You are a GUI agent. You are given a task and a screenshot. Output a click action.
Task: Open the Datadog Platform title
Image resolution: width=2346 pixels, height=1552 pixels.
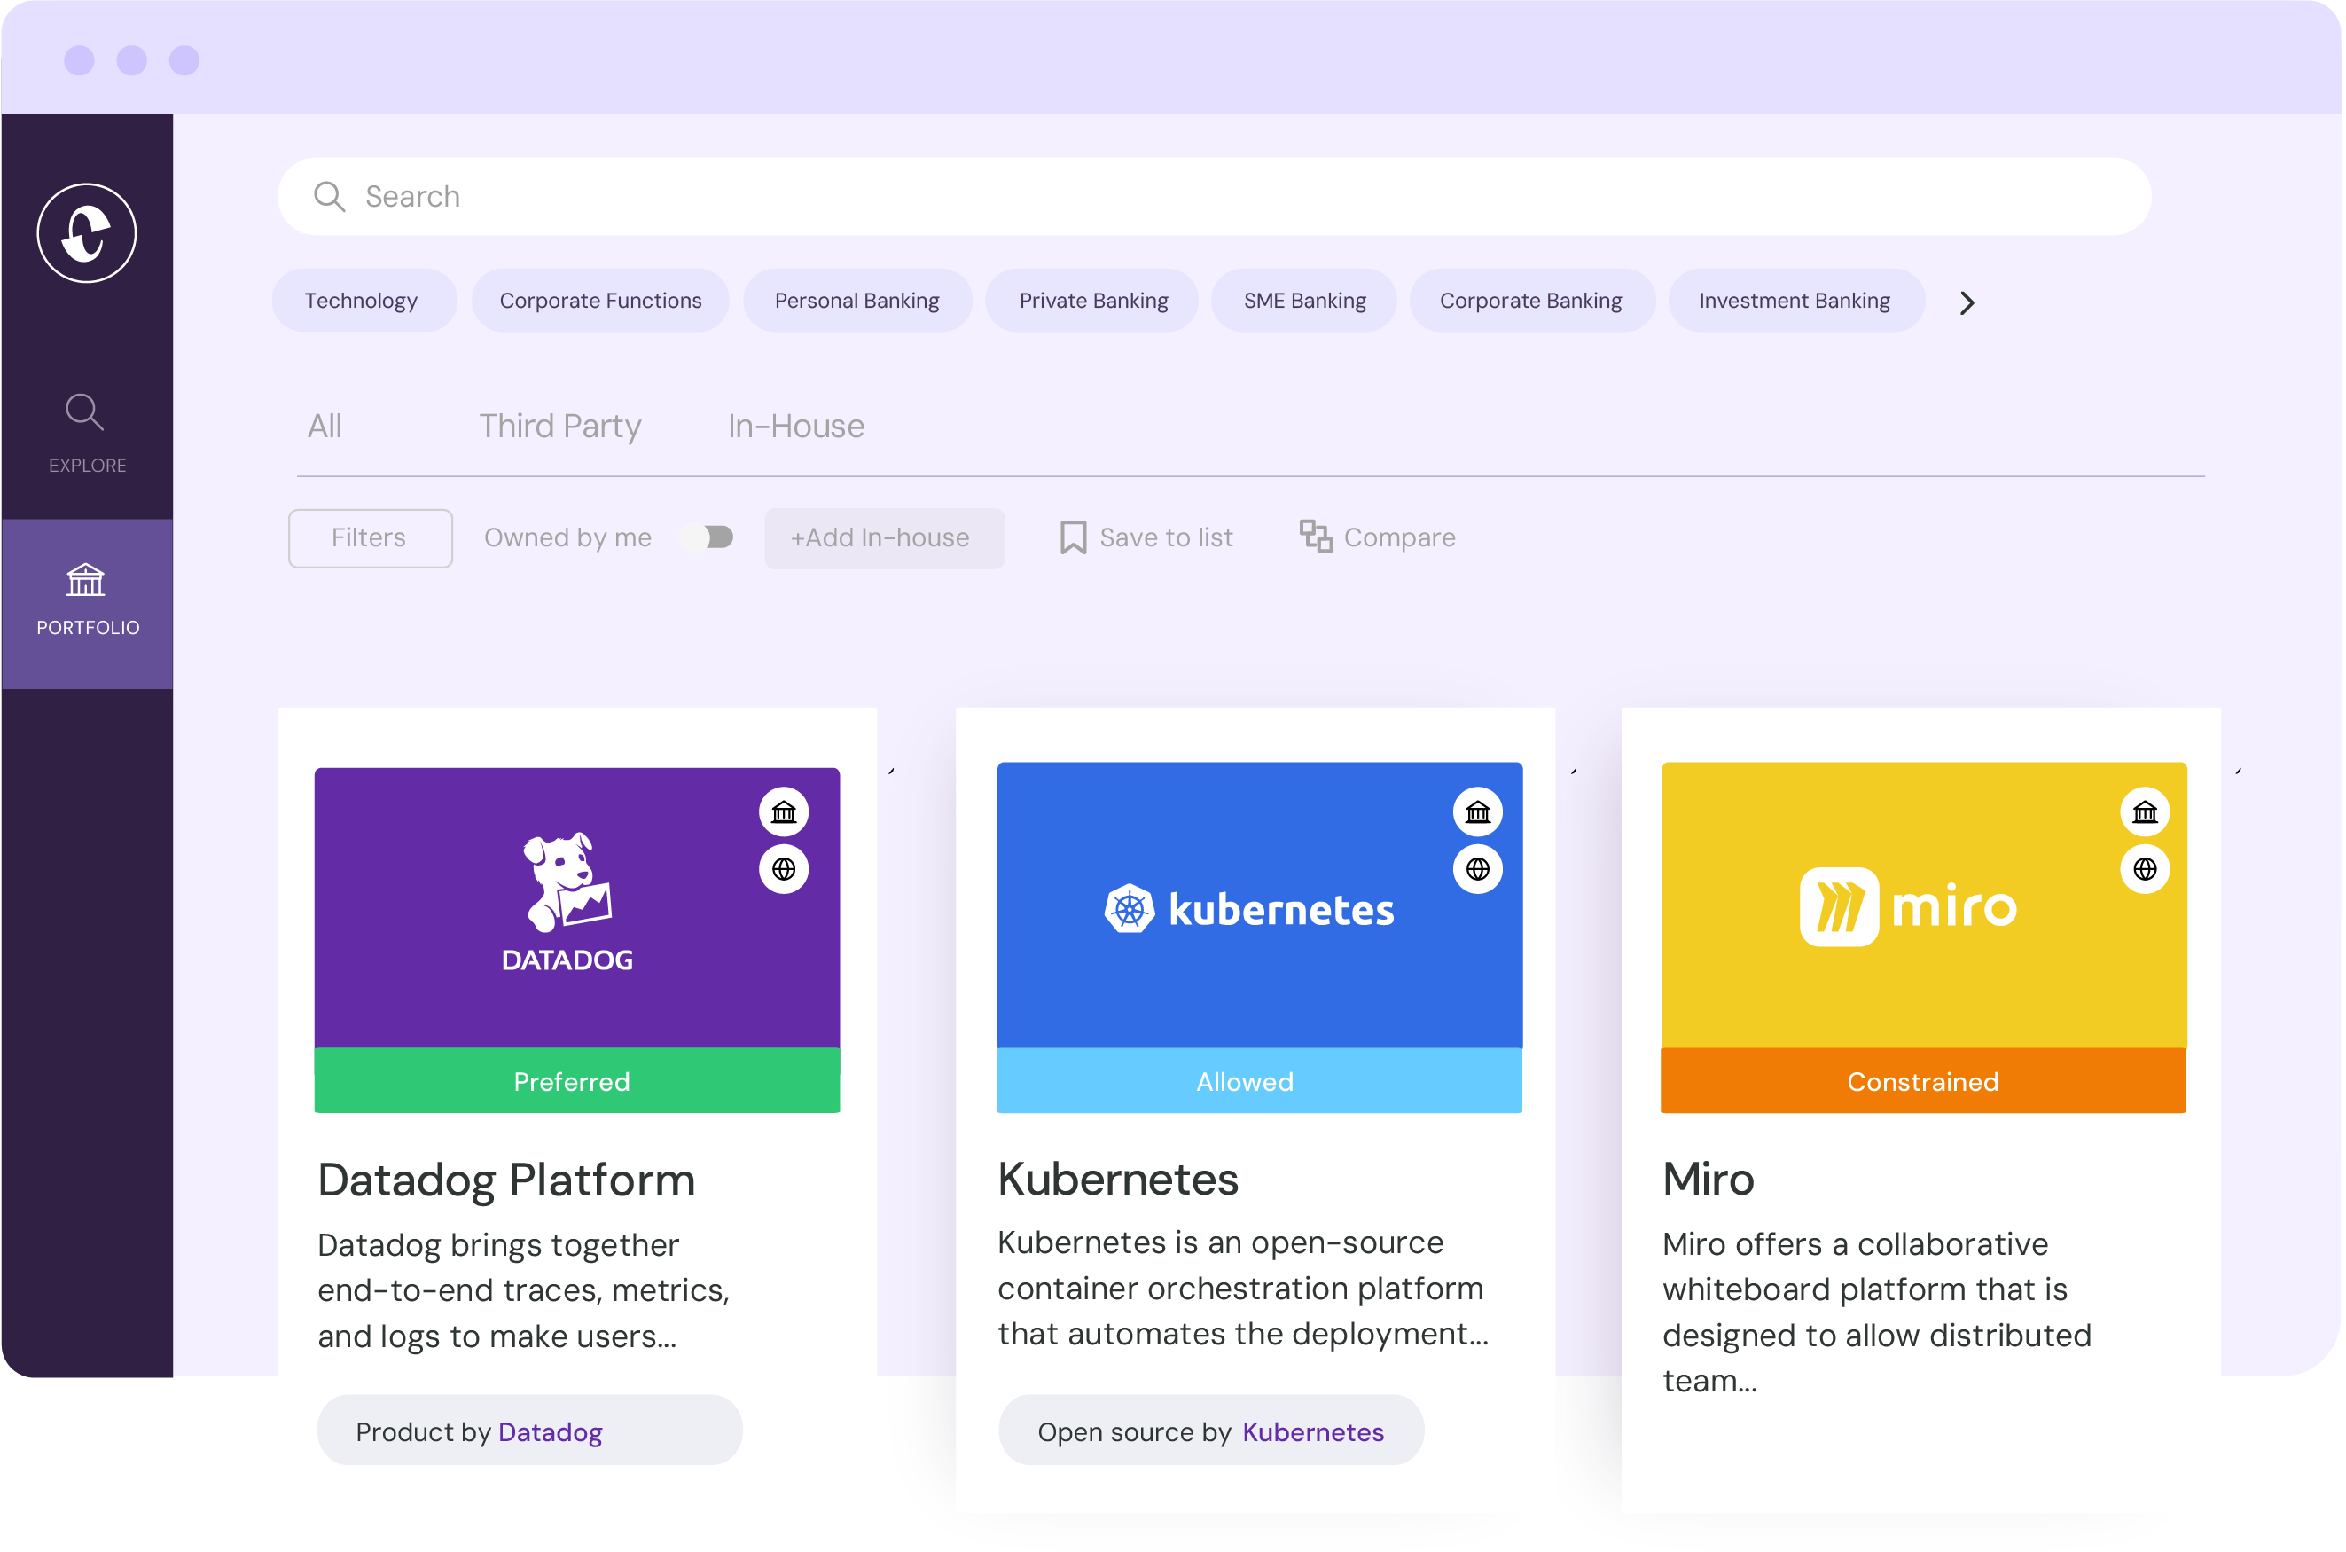coord(506,1180)
